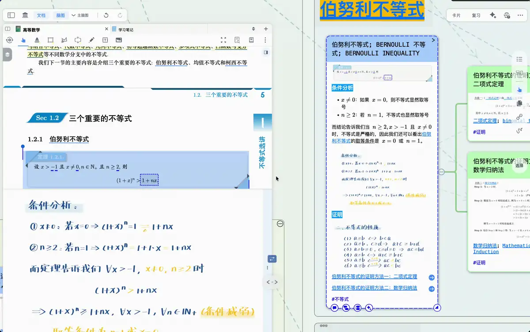Screen dimensions: 530x332
Task: Click the redo arrow
Action: click(120, 15)
